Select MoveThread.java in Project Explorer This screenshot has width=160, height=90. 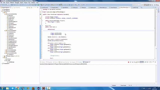tap(12, 24)
